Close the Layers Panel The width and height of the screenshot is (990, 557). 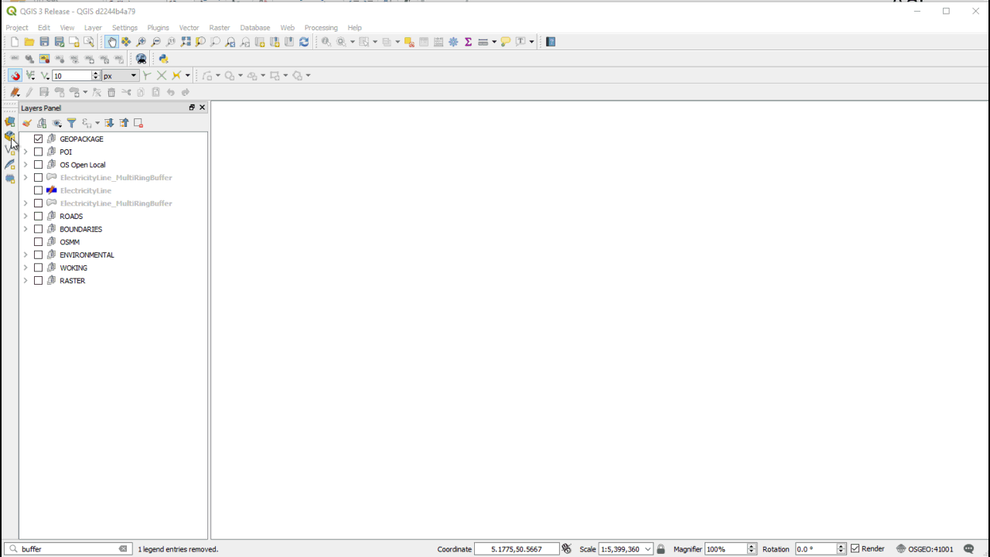point(203,108)
